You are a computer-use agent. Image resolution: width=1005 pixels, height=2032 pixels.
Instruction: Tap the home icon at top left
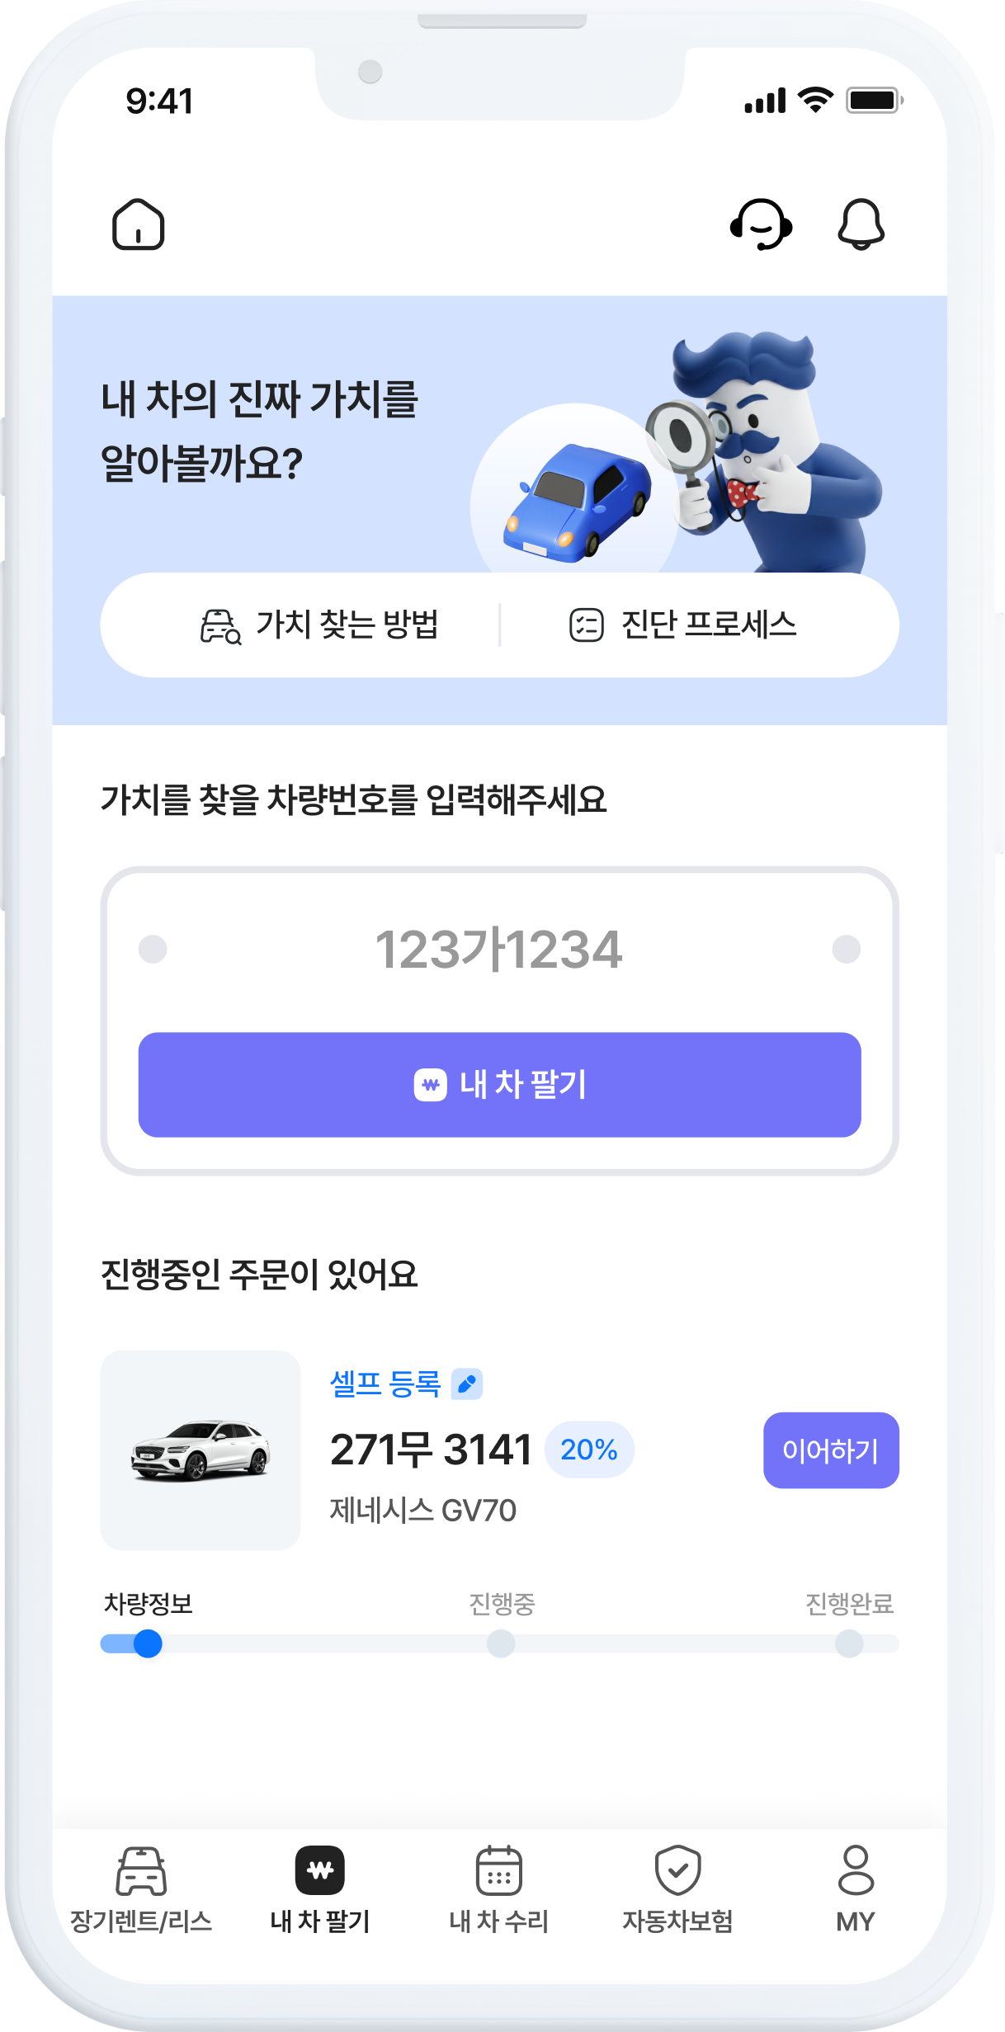point(138,224)
